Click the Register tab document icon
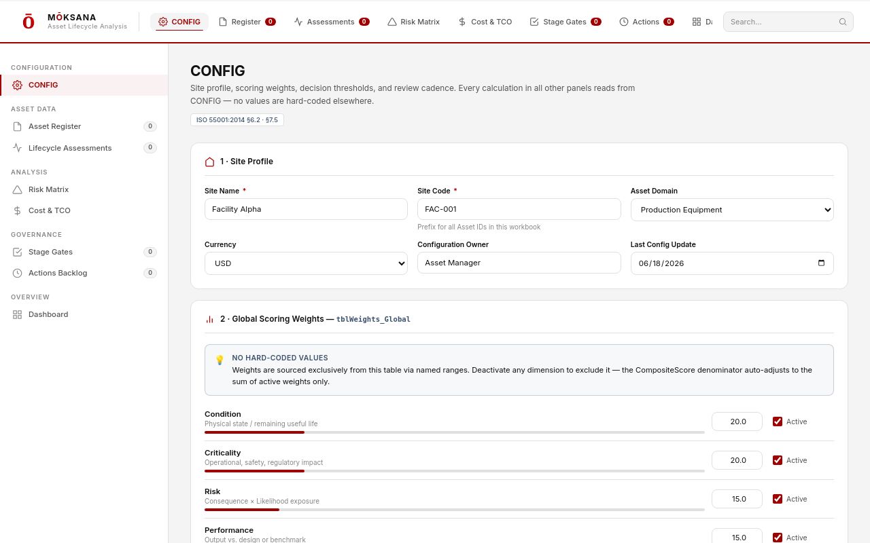 223,22
